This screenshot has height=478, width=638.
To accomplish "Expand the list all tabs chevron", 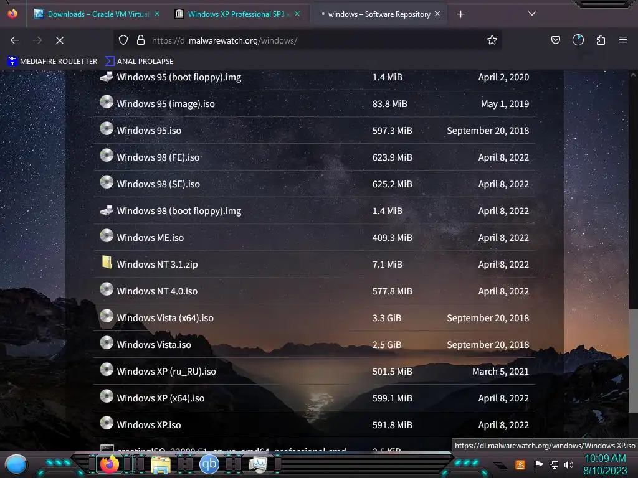I will (x=532, y=14).
